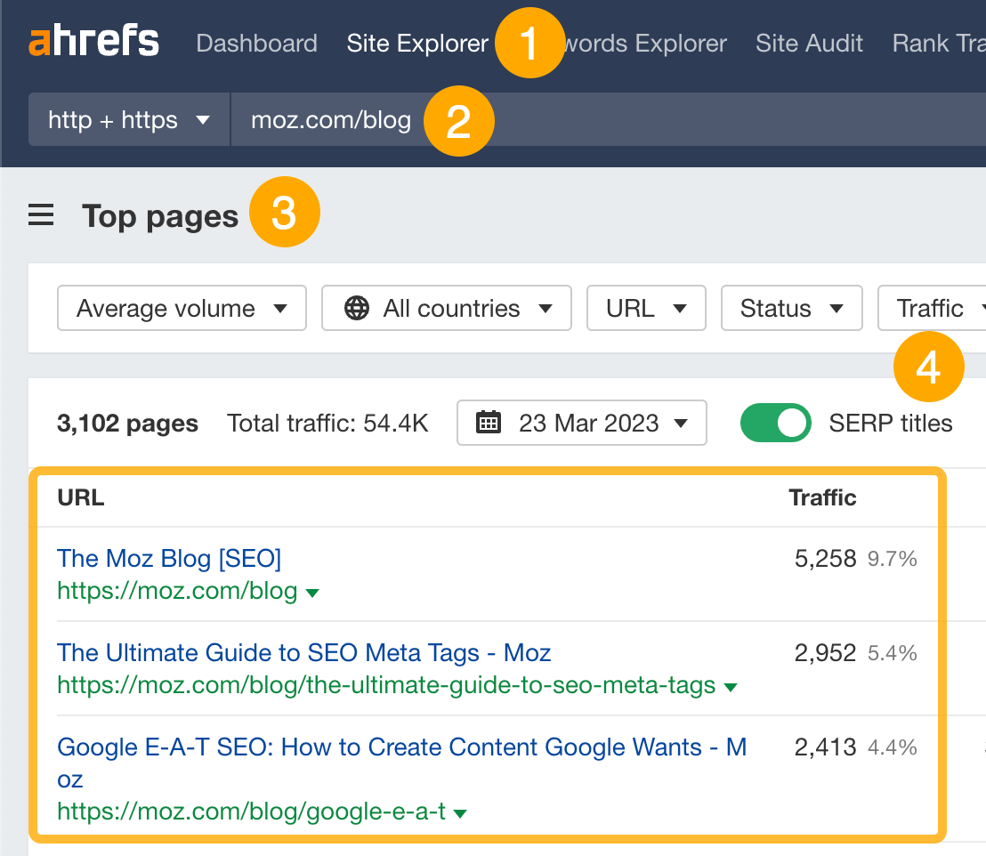
Task: Click the calendar icon in the date selector
Action: 489,423
